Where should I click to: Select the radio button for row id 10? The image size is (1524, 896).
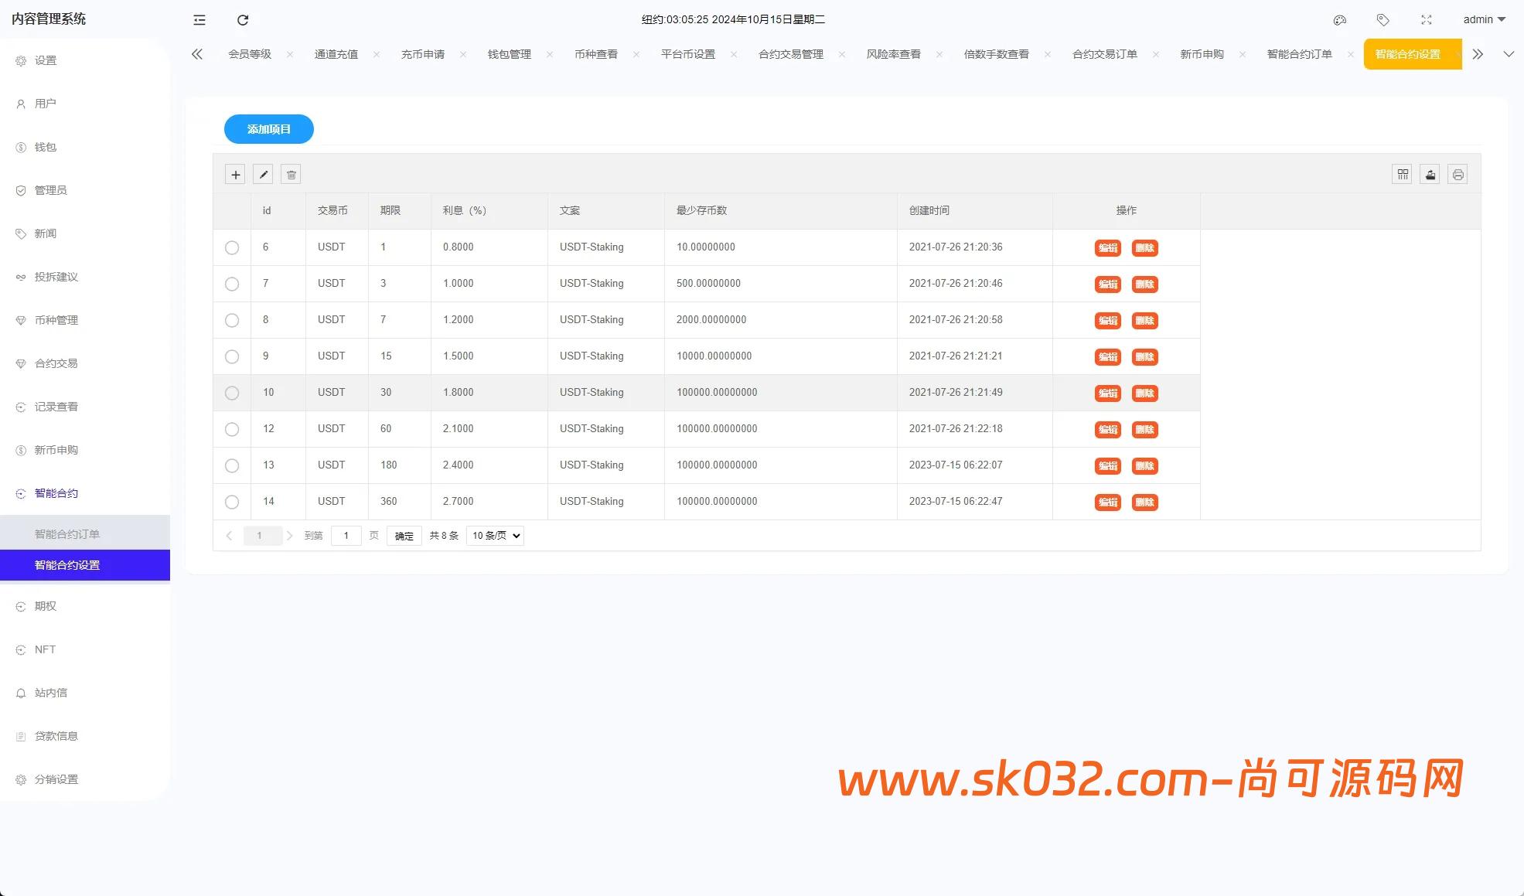[231, 393]
